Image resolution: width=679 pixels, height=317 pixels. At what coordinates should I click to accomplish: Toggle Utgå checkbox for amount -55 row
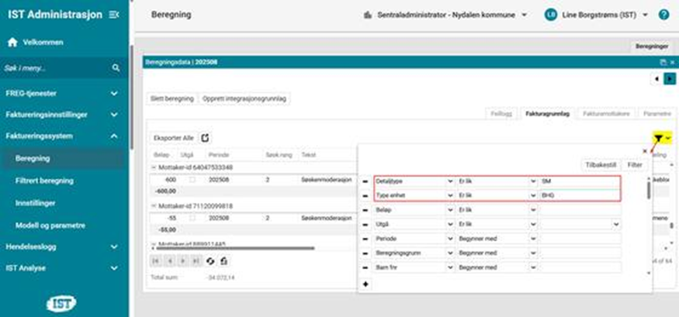point(192,219)
